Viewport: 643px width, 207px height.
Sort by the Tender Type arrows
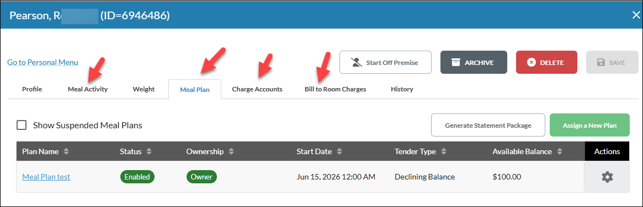tap(443, 151)
